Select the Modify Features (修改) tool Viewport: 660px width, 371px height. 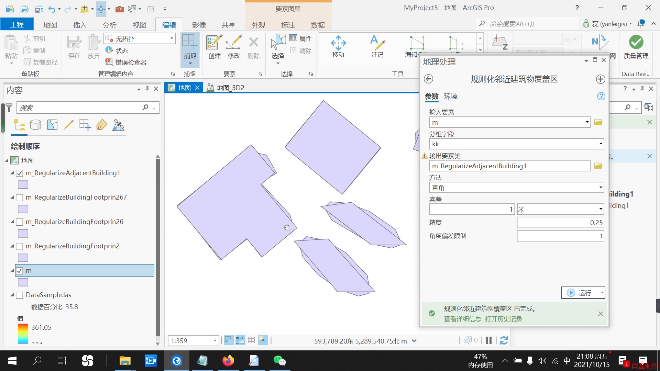(x=233, y=46)
